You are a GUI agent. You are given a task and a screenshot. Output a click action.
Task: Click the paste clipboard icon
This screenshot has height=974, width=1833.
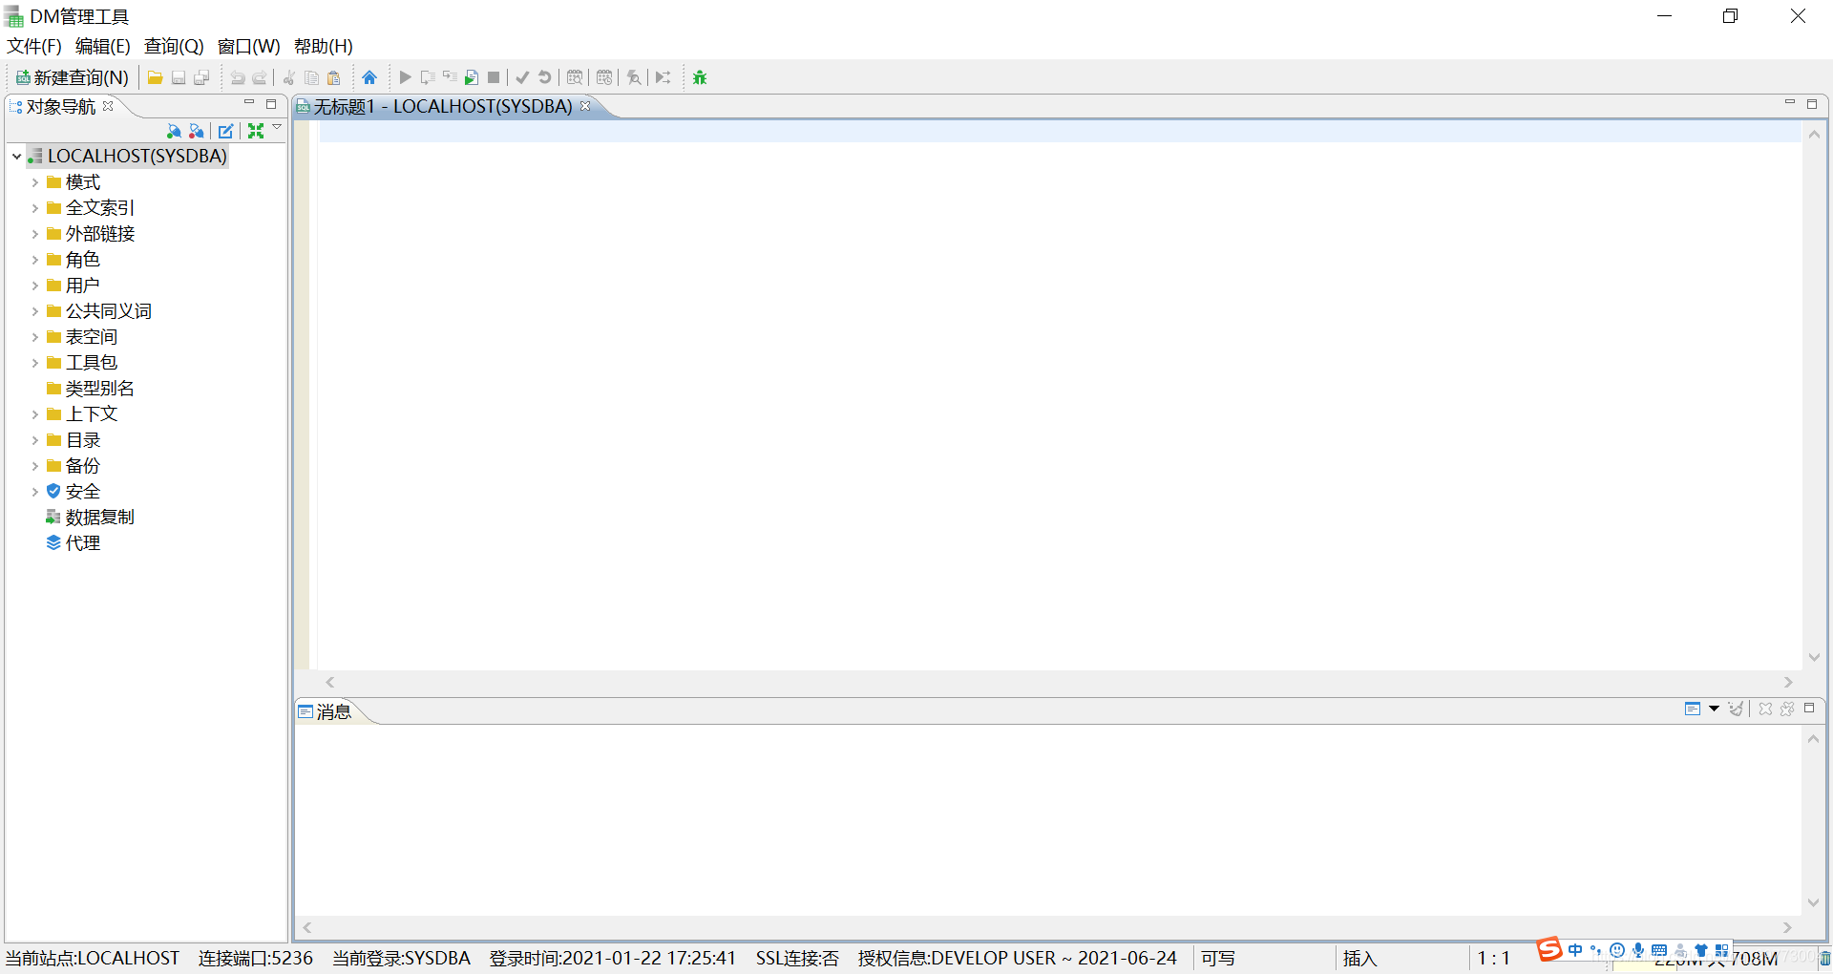coord(334,77)
